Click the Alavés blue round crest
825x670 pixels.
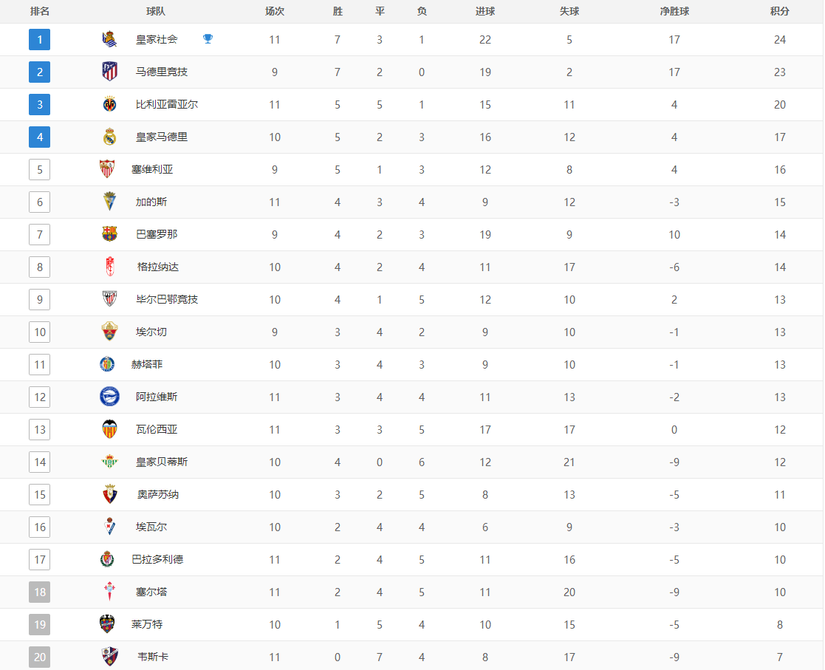click(109, 397)
